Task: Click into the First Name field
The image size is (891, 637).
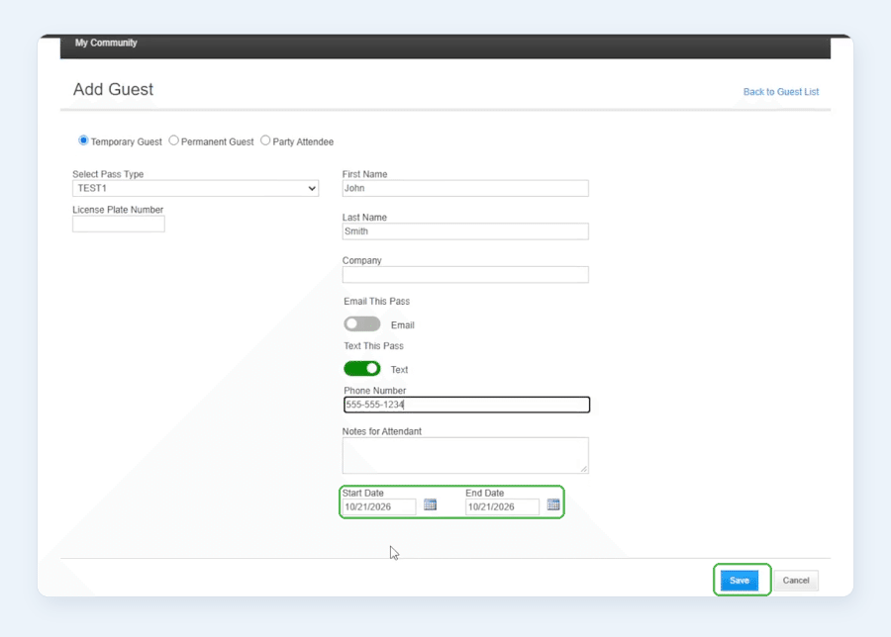Action: pyautogui.click(x=465, y=189)
